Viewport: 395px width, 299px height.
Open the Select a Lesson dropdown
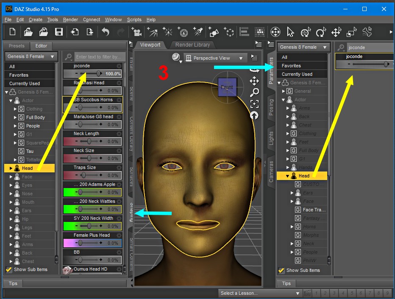(260, 293)
